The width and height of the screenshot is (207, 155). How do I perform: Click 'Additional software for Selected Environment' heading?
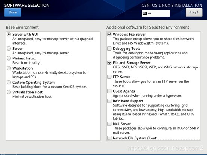click(148, 27)
